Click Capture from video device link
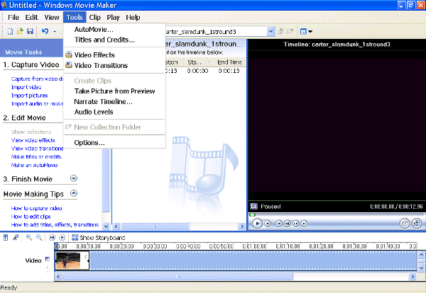 37,79
